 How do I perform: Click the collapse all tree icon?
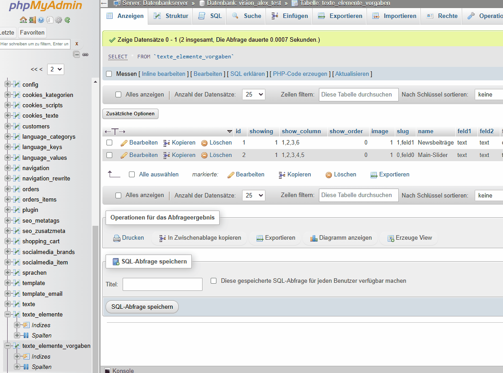tap(77, 54)
